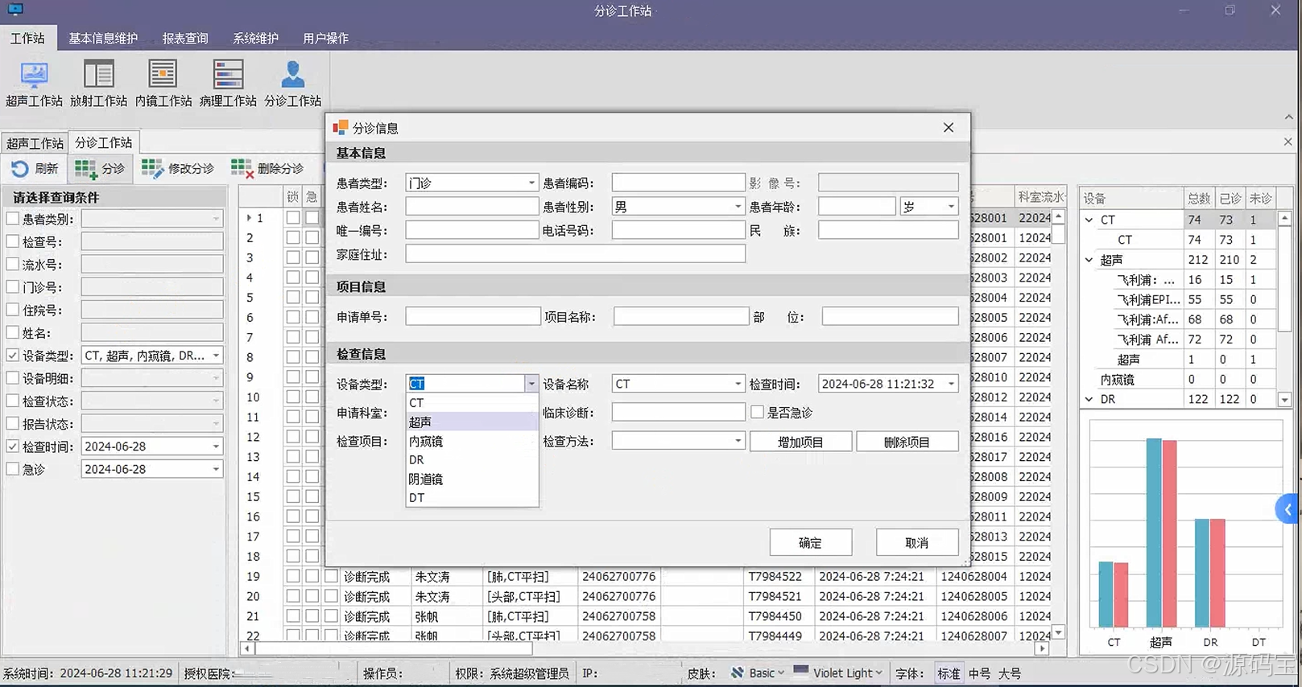The height and width of the screenshot is (687, 1302).
Task: Click the 患者姓名 input field
Action: (x=472, y=207)
